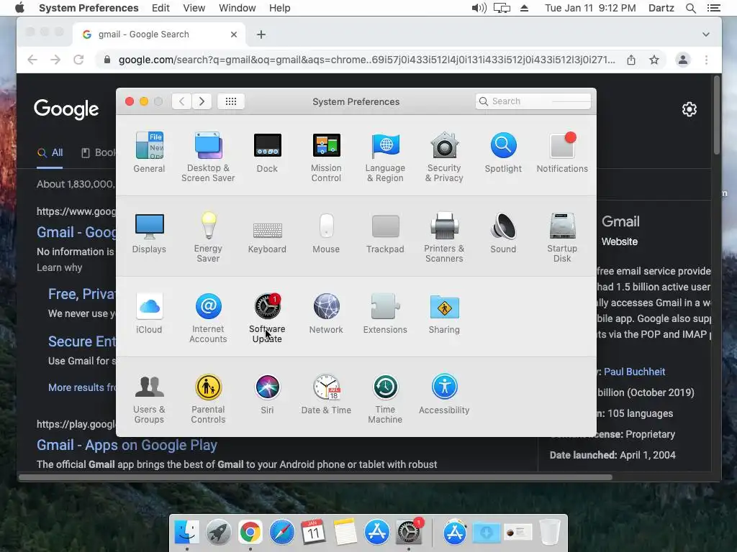The height and width of the screenshot is (552, 737).
Task: Open the General preferences pane
Action: [x=149, y=152]
